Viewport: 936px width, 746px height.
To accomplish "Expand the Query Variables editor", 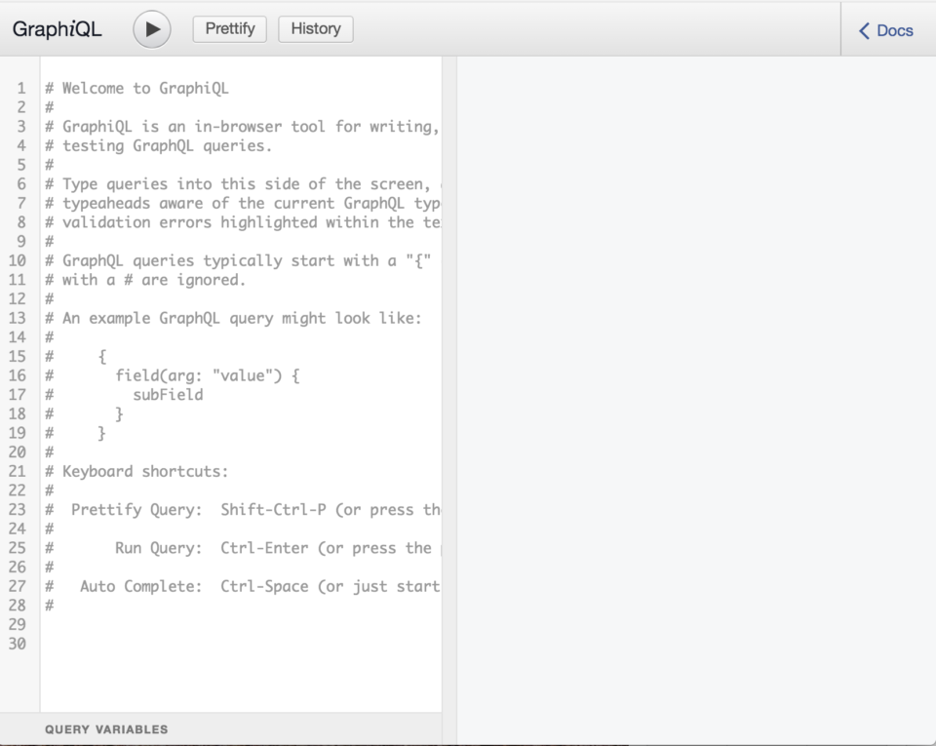I will pos(107,728).
